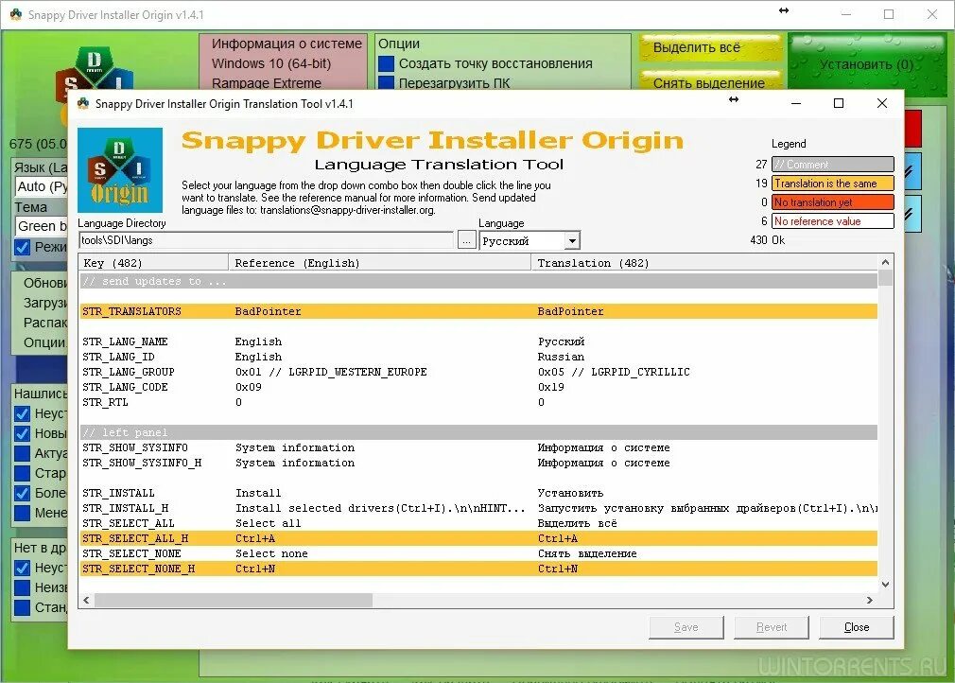Select the STR_SELECT_NONE row

pos(478,553)
